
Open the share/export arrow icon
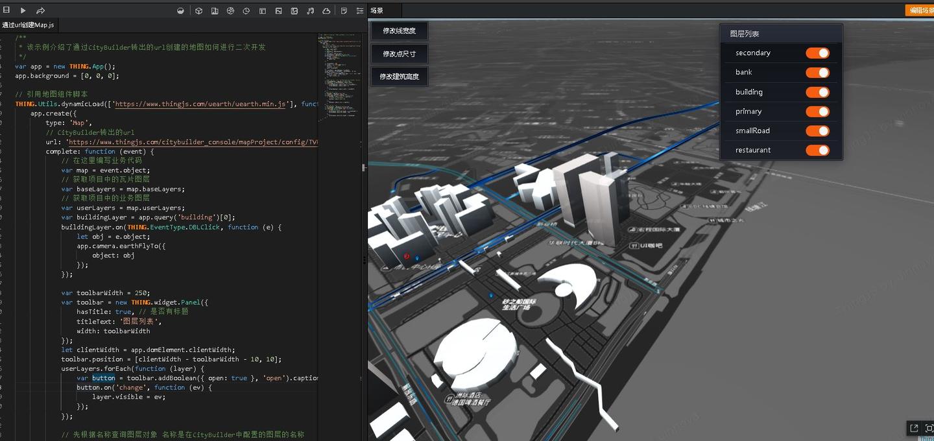pos(40,10)
